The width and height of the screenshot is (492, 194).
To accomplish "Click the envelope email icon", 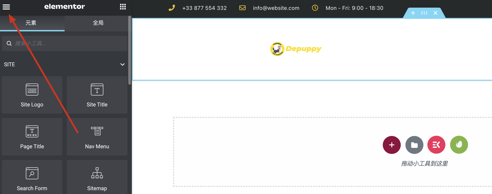I will tap(242, 8).
